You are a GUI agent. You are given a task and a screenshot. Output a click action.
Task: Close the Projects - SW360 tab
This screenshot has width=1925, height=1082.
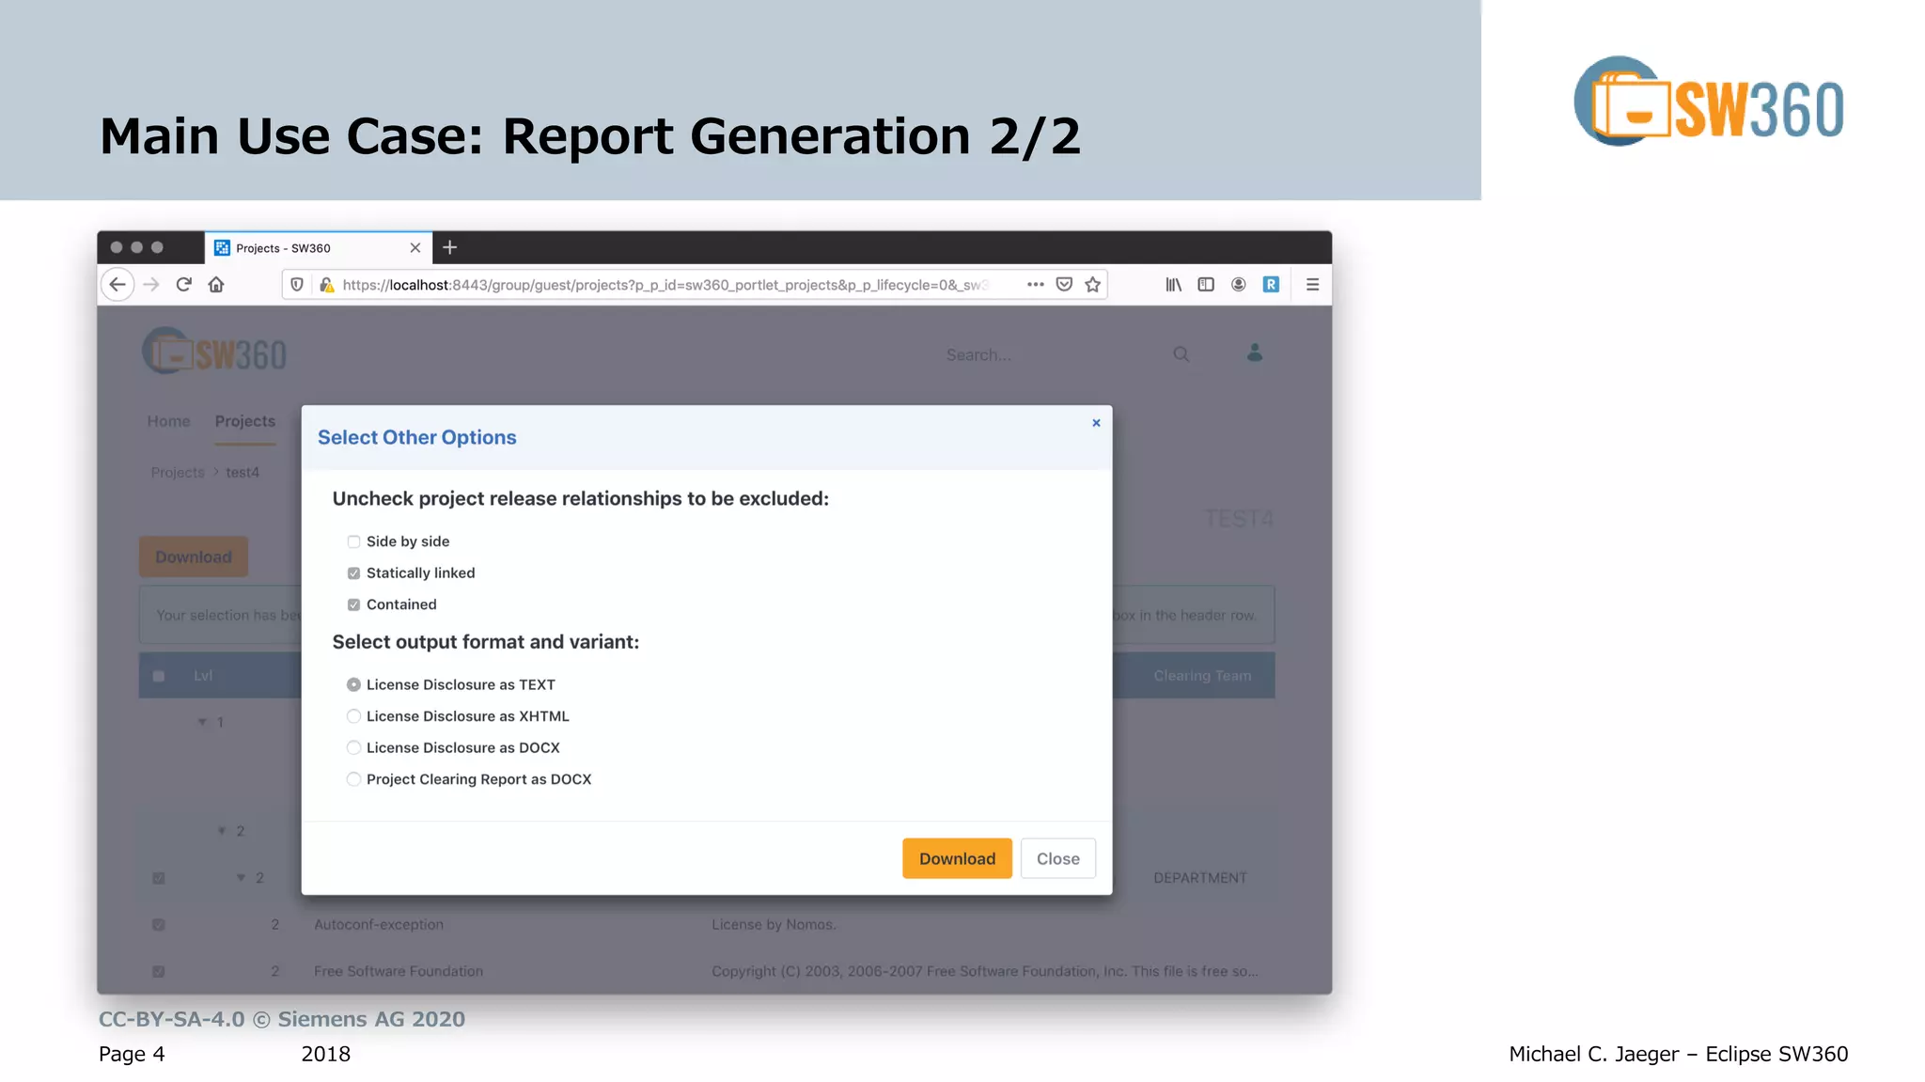point(415,248)
